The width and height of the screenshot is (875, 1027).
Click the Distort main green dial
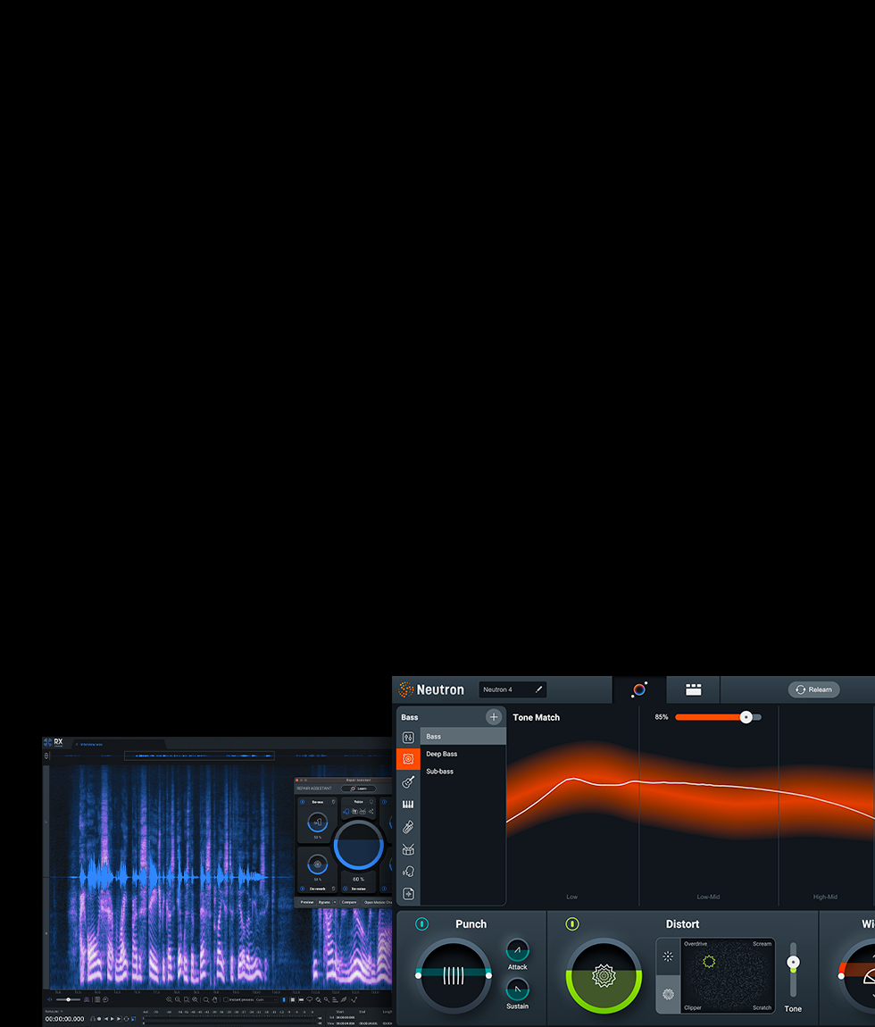click(604, 976)
